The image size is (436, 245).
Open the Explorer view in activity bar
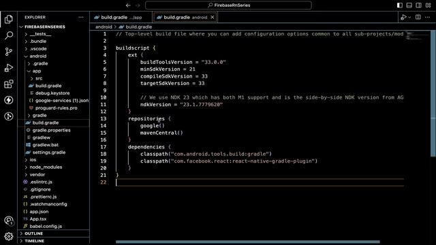click(9, 19)
